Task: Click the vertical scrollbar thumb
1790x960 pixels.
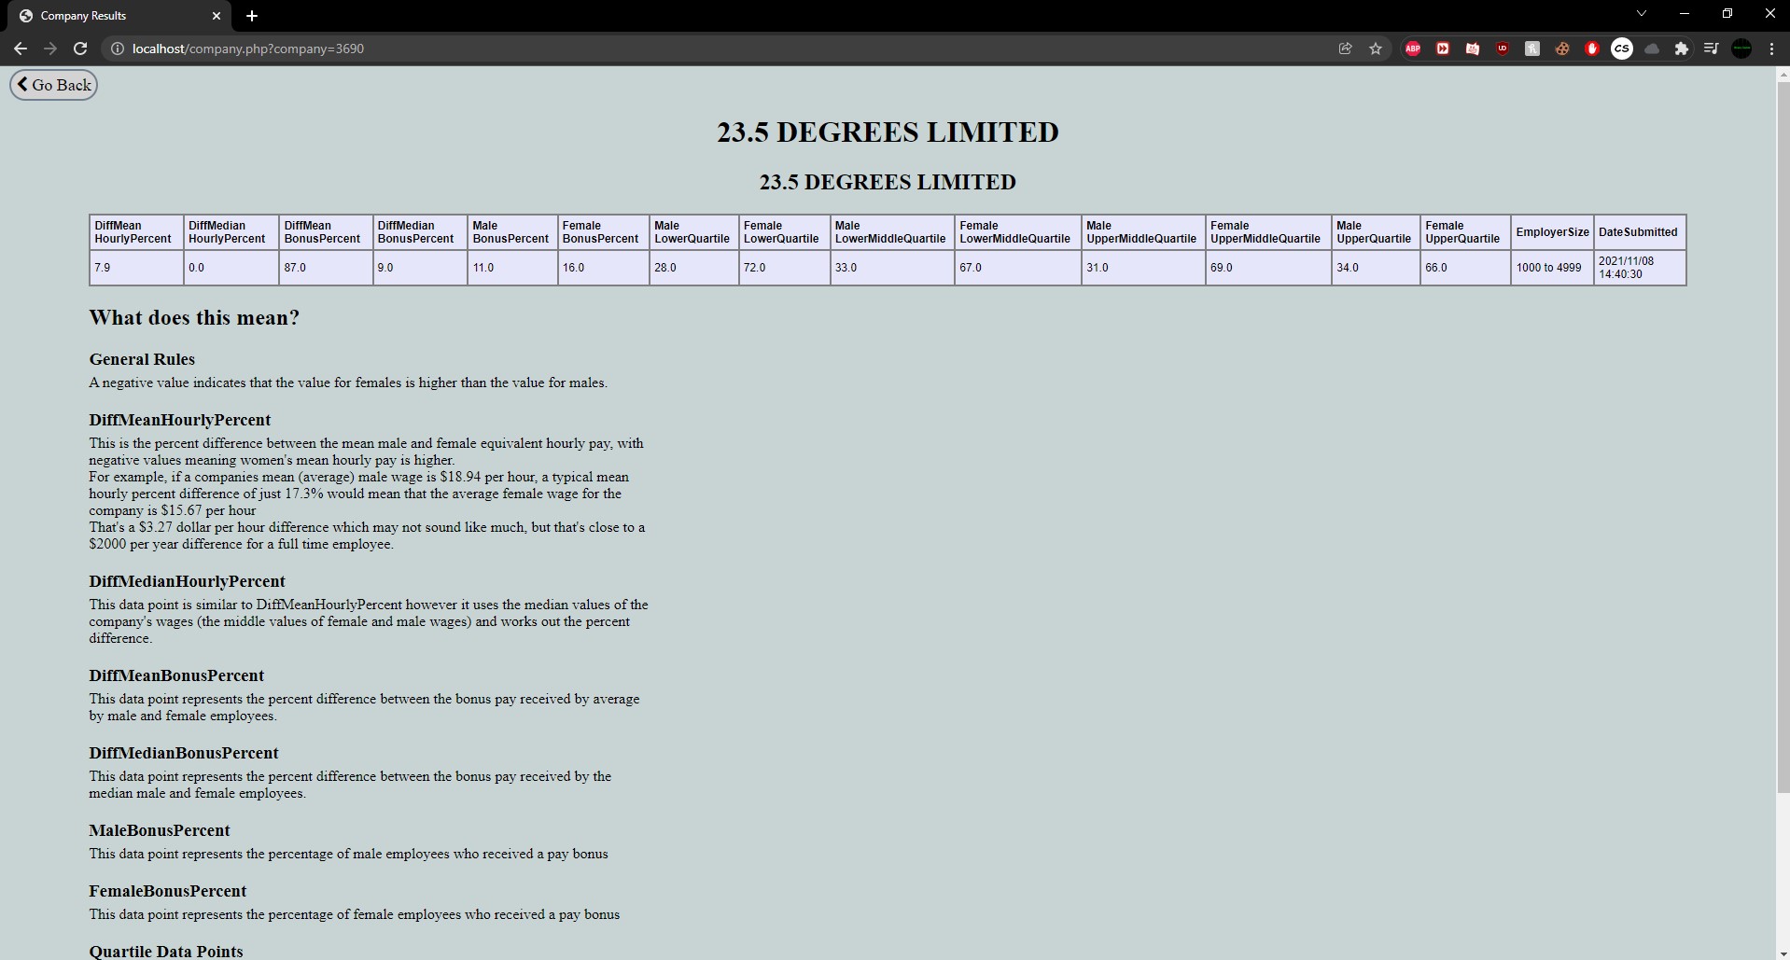Action: click(1783, 436)
